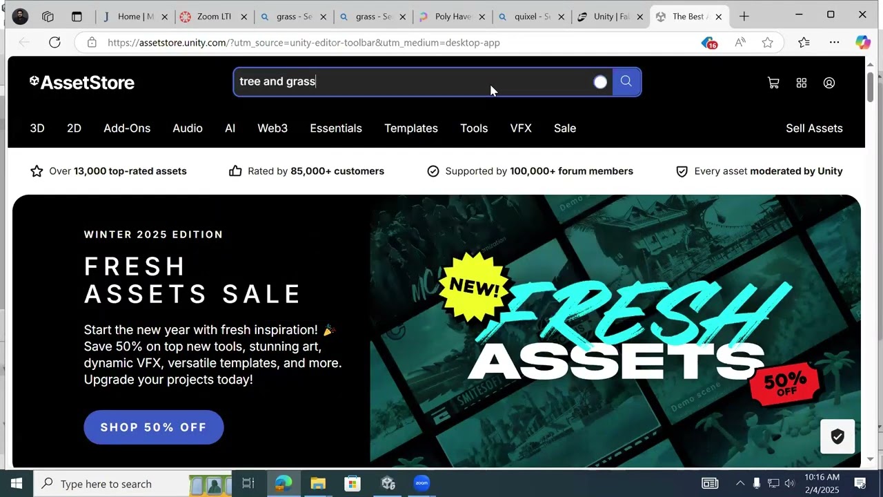
Task: Open the Windows Start menu
Action: click(x=17, y=484)
